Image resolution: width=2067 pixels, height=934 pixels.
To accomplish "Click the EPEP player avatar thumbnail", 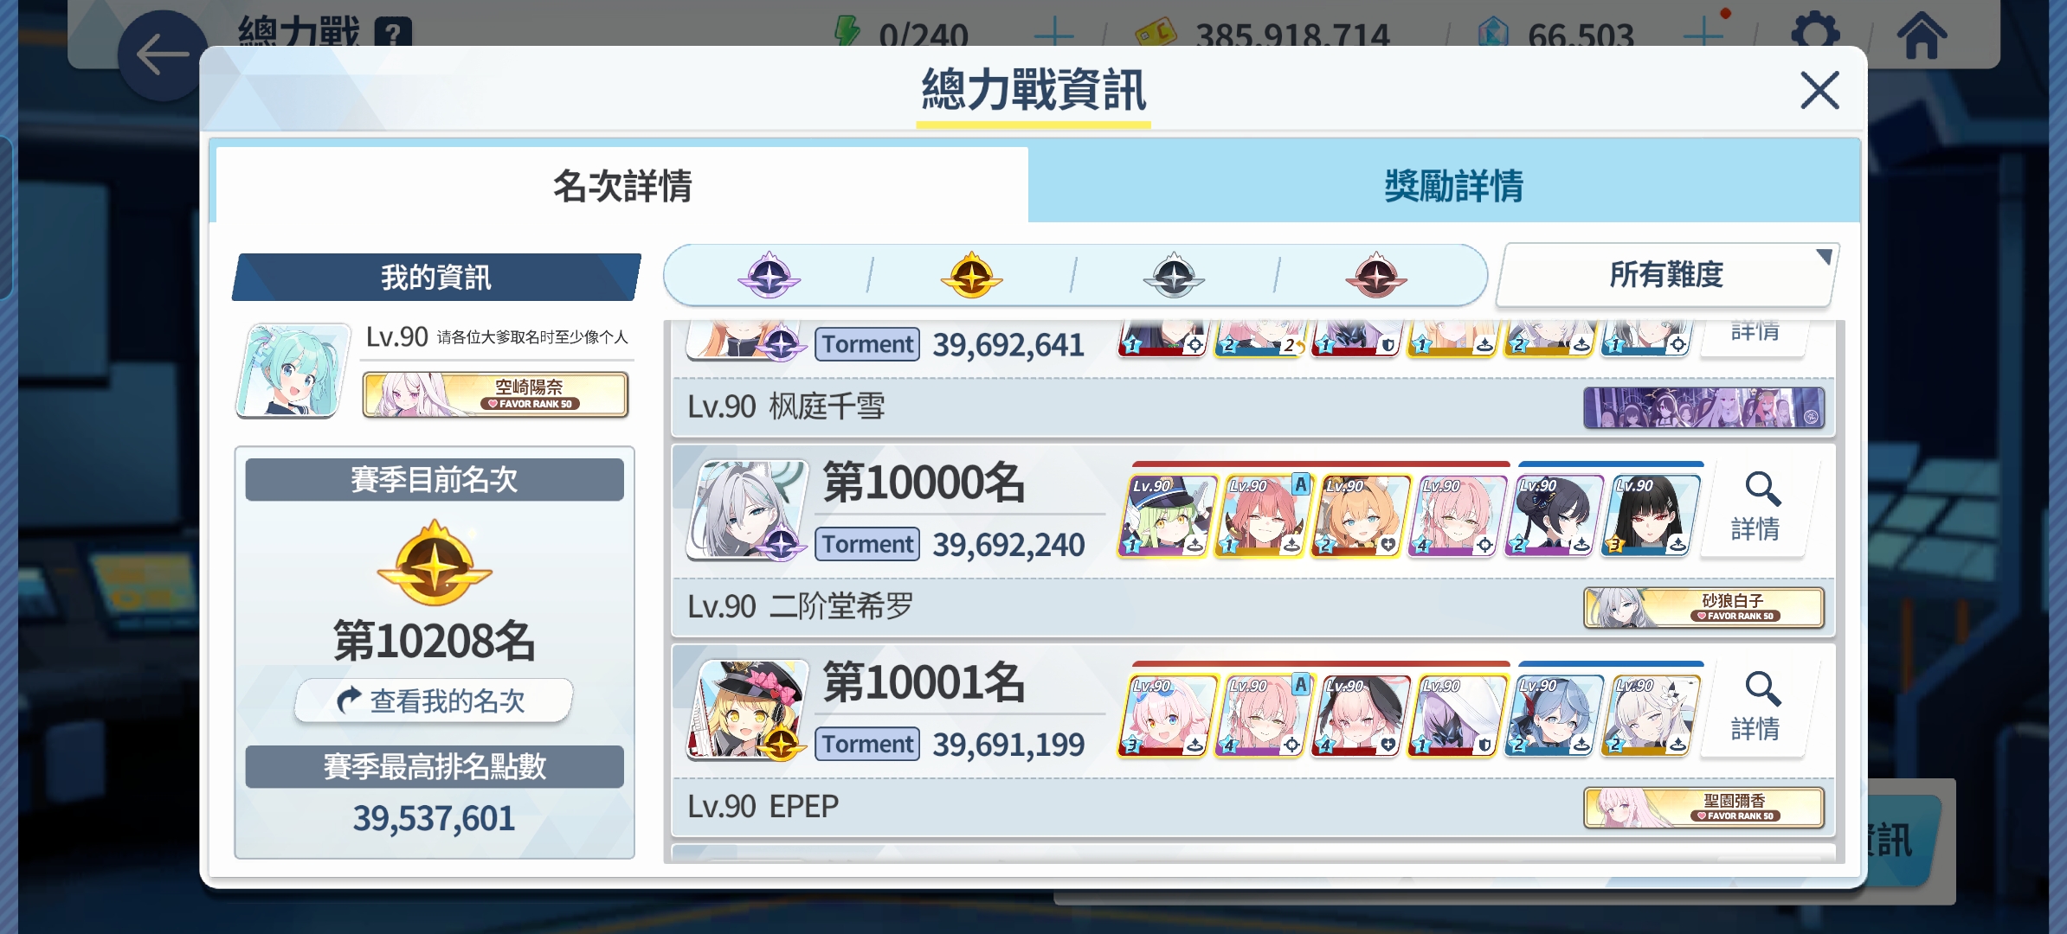I will click(x=748, y=710).
